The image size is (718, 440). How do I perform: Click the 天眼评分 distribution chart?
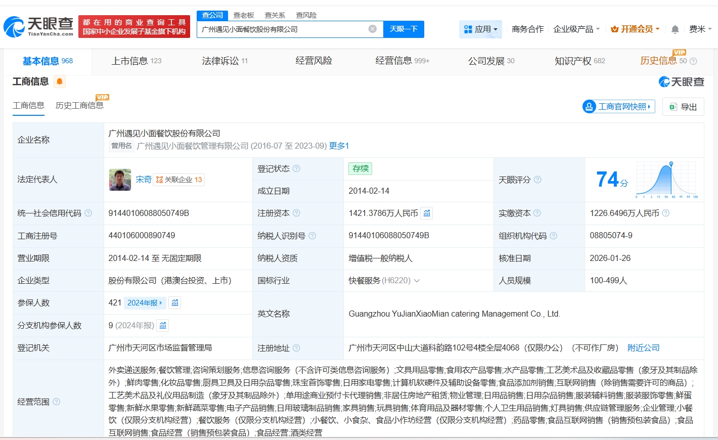point(667,180)
